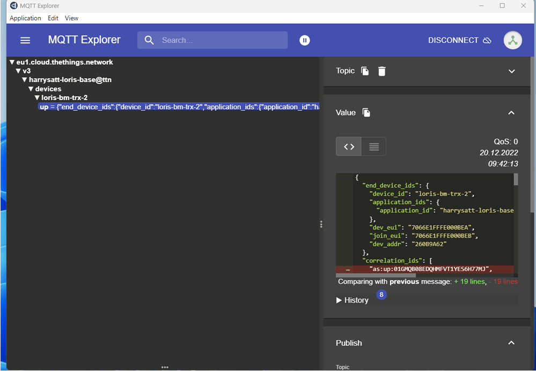This screenshot has width=536, height=371.
Task: Copy value using the Value copy icon
Action: pyautogui.click(x=366, y=112)
